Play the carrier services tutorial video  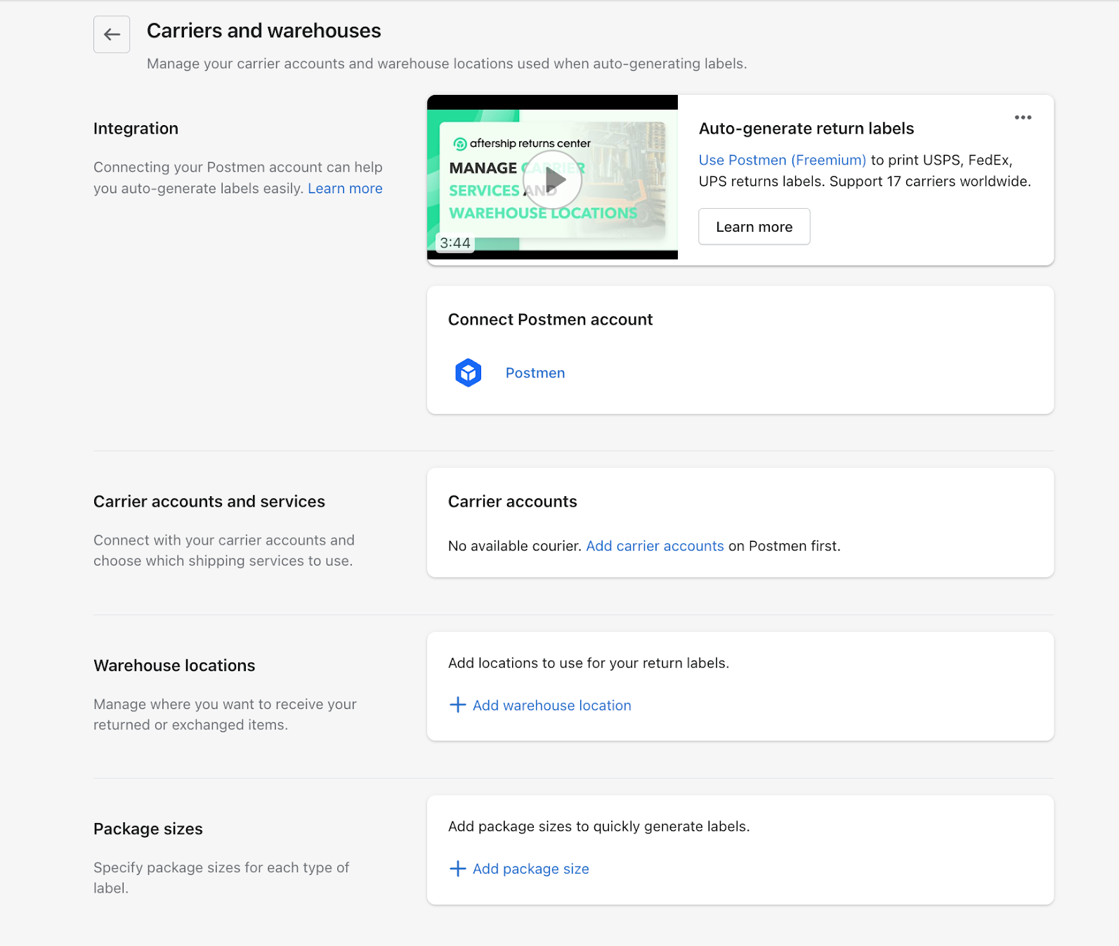[x=553, y=180]
